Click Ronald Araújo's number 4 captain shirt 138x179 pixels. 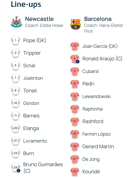tap(75, 59)
